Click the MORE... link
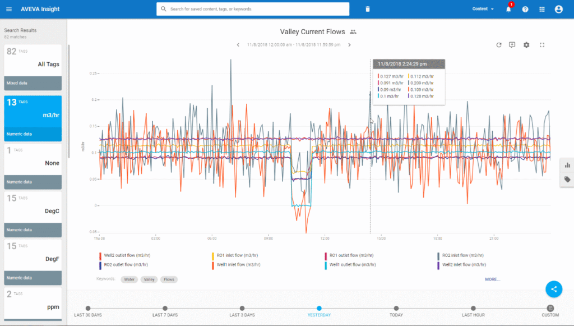 [x=493, y=279]
